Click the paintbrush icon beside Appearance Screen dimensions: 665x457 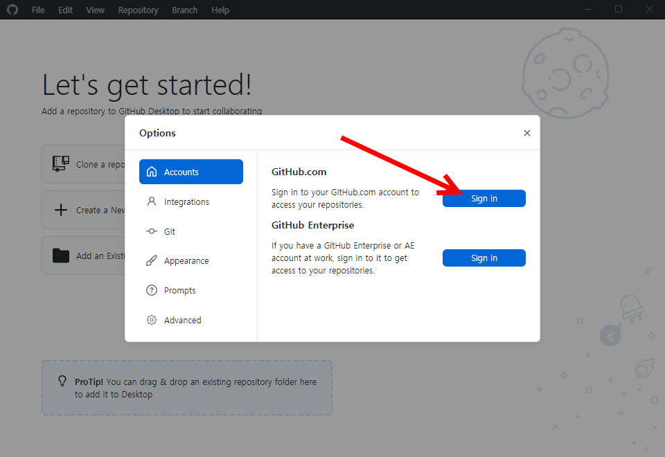click(x=152, y=261)
